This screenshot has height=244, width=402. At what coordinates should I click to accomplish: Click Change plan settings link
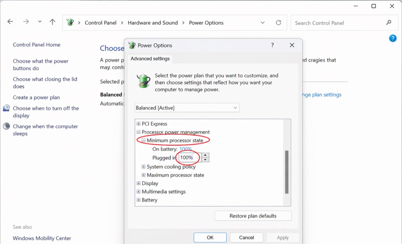[322, 95]
